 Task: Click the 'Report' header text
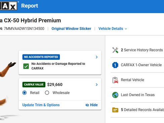[30, 6]
